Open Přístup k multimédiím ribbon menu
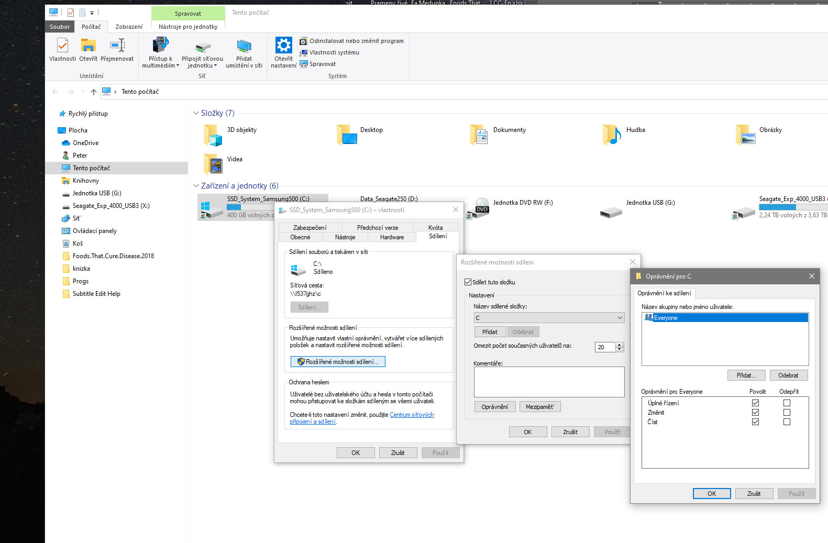828x543 pixels. (160, 53)
